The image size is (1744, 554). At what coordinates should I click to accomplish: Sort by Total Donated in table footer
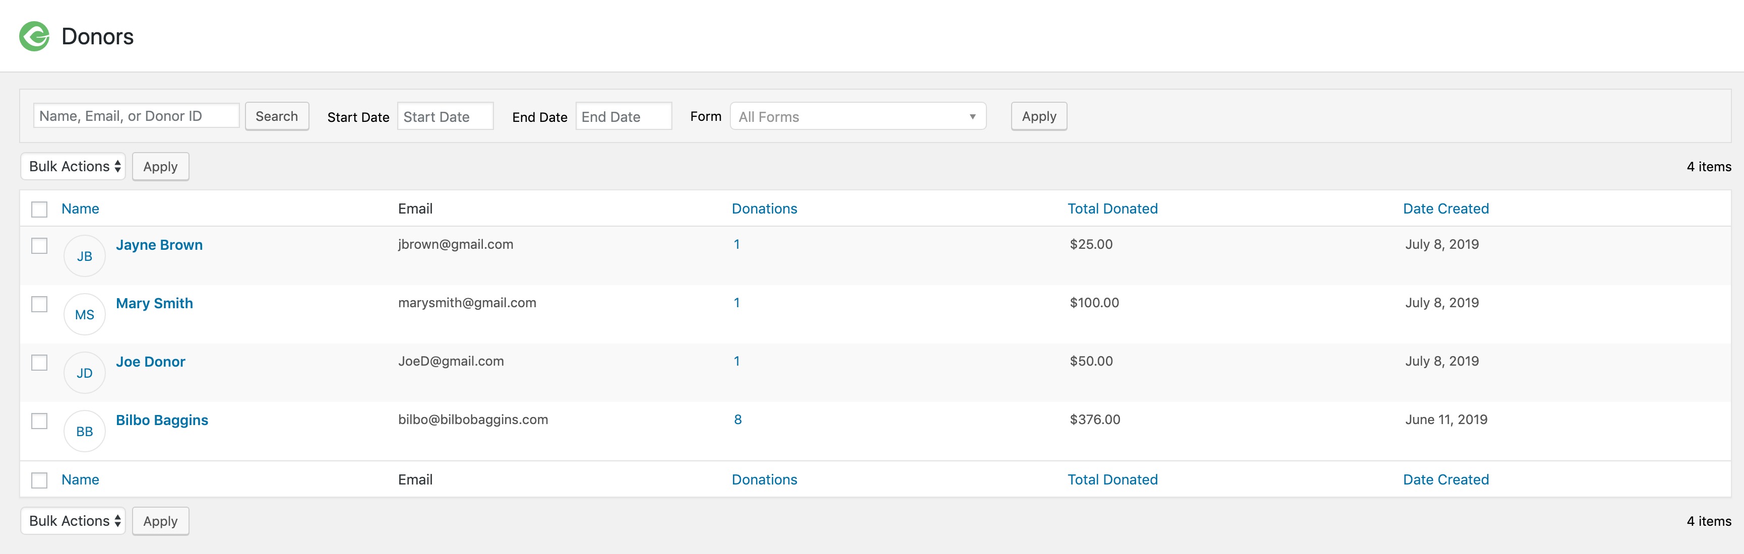pos(1112,479)
